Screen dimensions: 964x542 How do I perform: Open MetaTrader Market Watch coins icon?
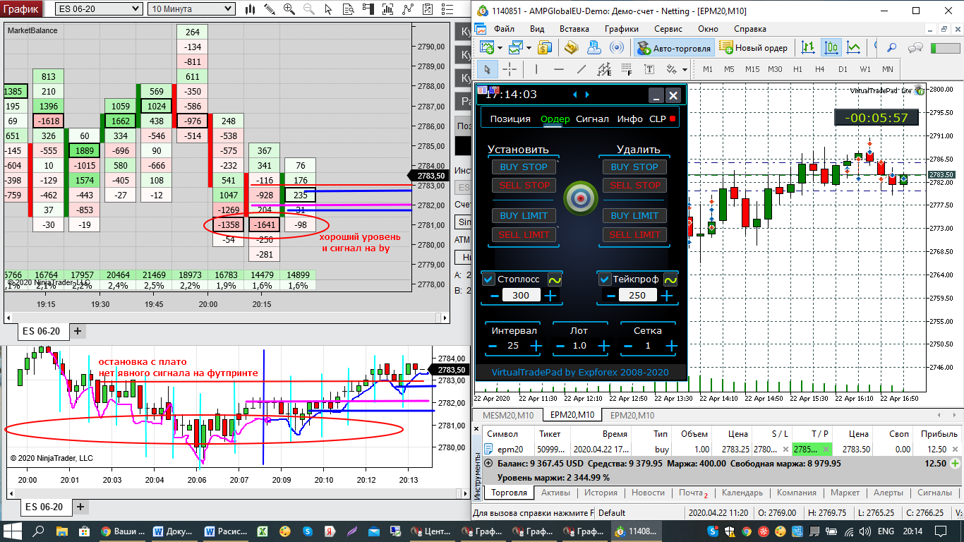click(x=544, y=48)
